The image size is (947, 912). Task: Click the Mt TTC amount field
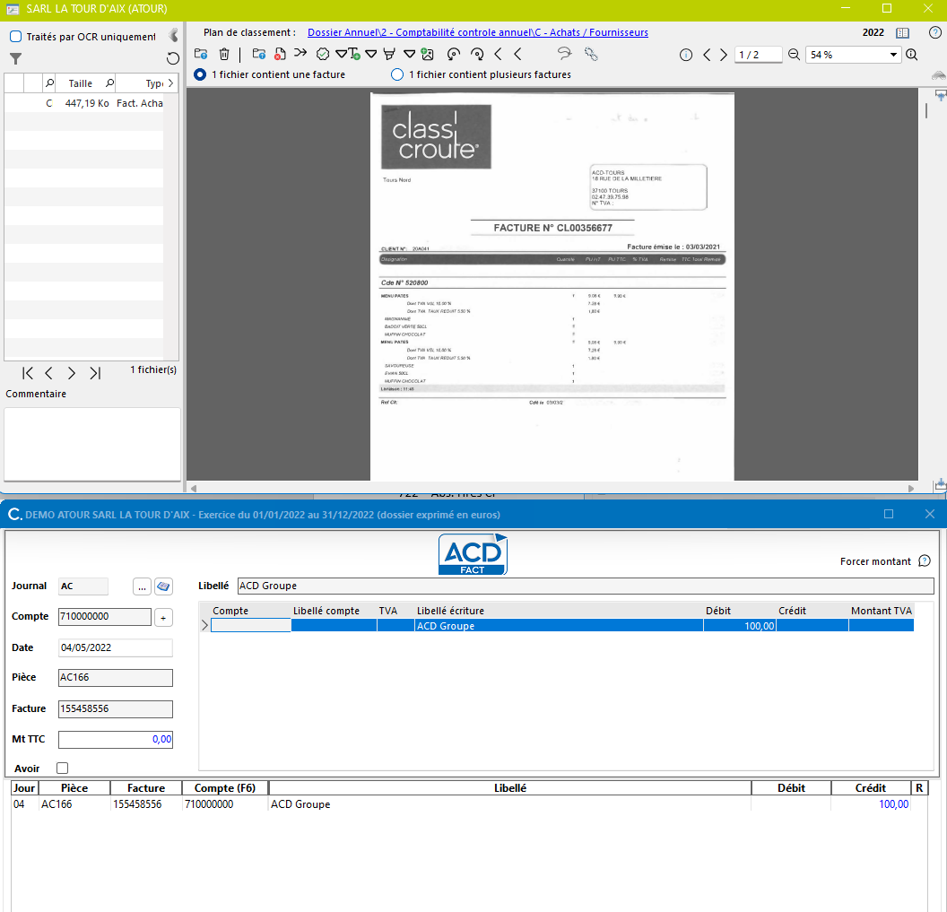(116, 740)
